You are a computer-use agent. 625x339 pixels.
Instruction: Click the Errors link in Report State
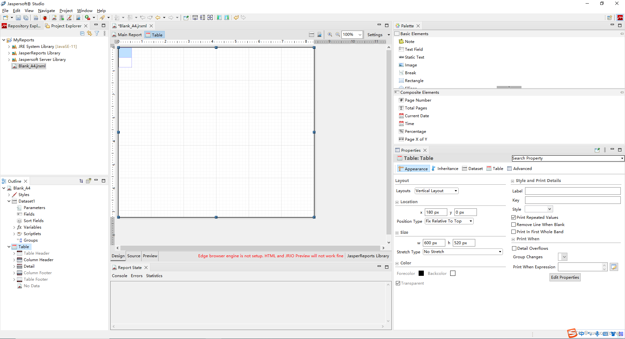point(137,276)
